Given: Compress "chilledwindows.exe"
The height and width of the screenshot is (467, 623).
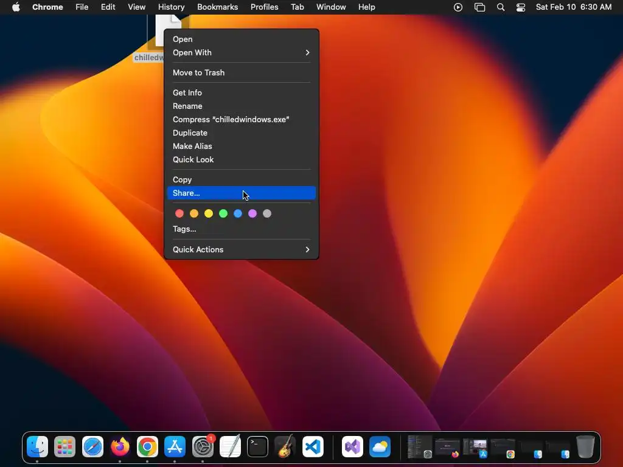Looking at the screenshot, I should [242, 120].
